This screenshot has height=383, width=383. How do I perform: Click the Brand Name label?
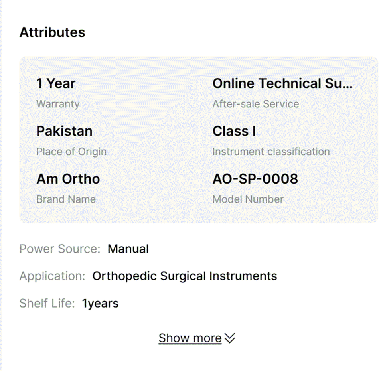[66, 199]
